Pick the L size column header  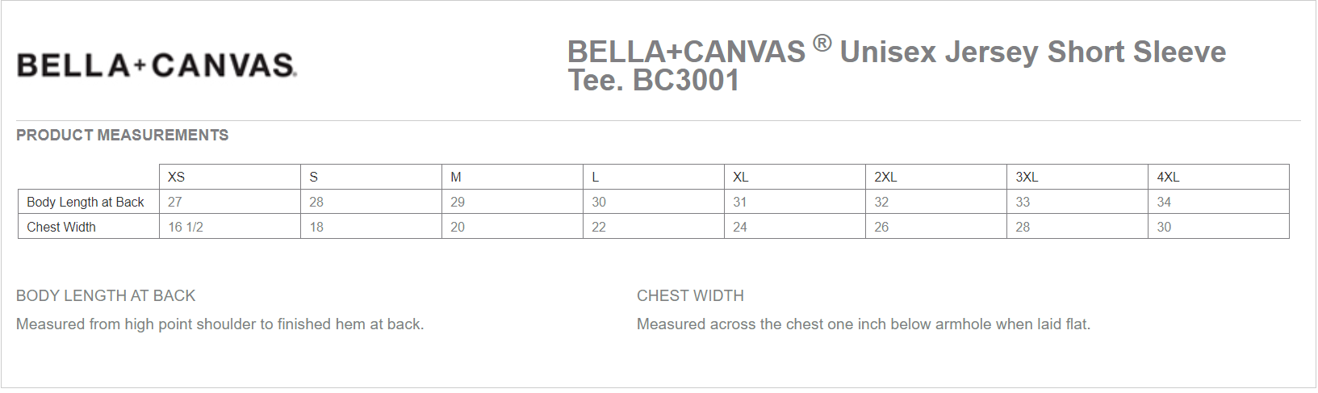[596, 177]
